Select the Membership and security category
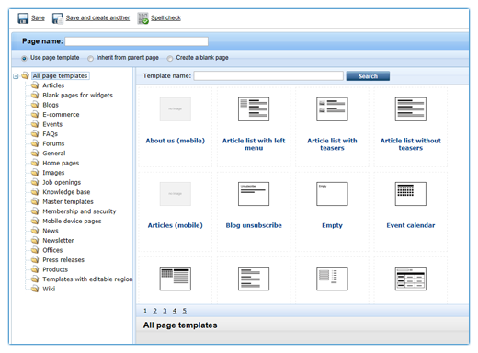This screenshot has width=478, height=353. [79, 211]
